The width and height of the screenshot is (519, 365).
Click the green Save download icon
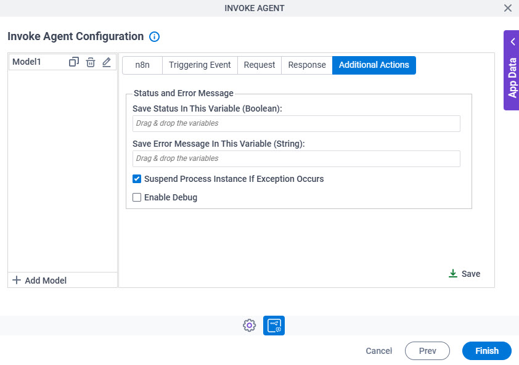(x=453, y=274)
